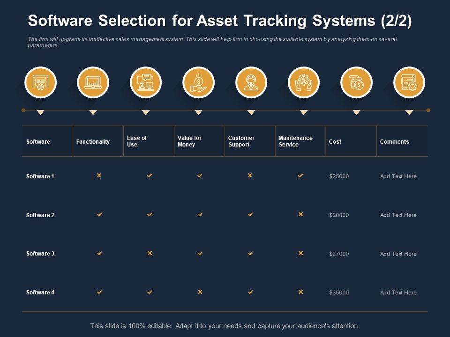
Task: Select Software 1 Value for Money check mark
Action: click(x=200, y=176)
